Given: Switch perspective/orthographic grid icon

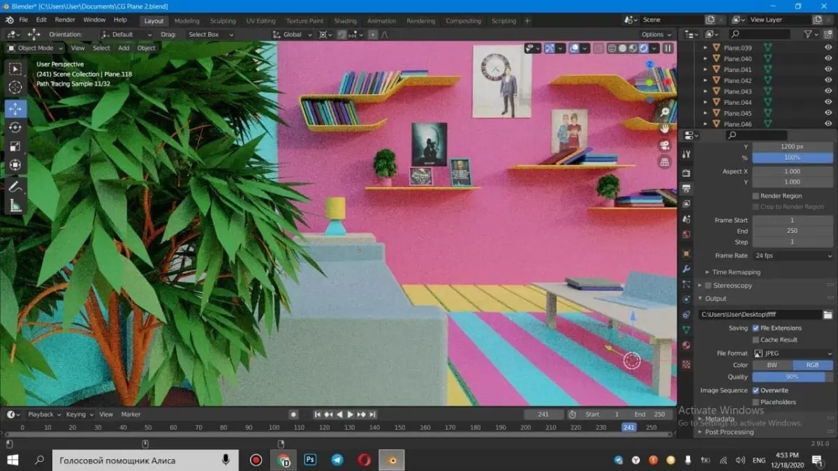Looking at the screenshot, I should coord(665,162).
